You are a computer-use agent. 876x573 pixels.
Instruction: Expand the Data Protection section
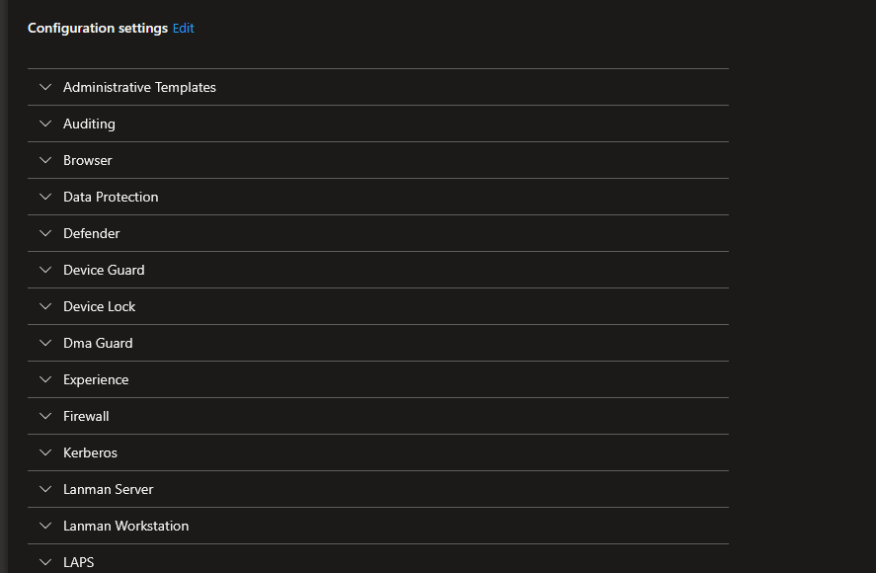[x=110, y=197]
